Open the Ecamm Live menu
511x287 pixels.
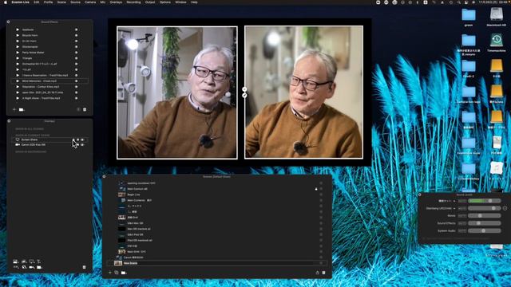(x=20, y=2)
